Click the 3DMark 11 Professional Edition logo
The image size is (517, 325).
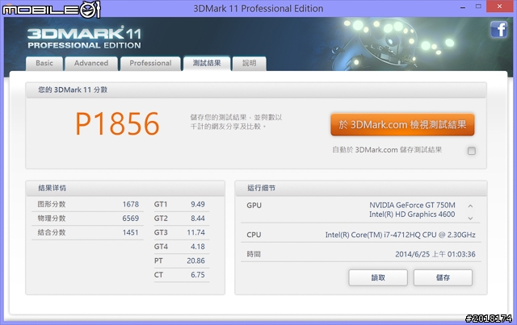coord(84,37)
